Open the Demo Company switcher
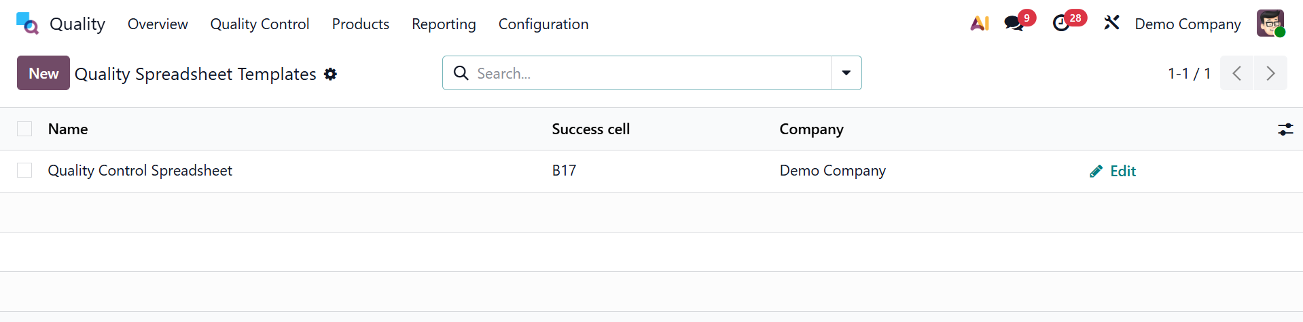 coord(1188,24)
